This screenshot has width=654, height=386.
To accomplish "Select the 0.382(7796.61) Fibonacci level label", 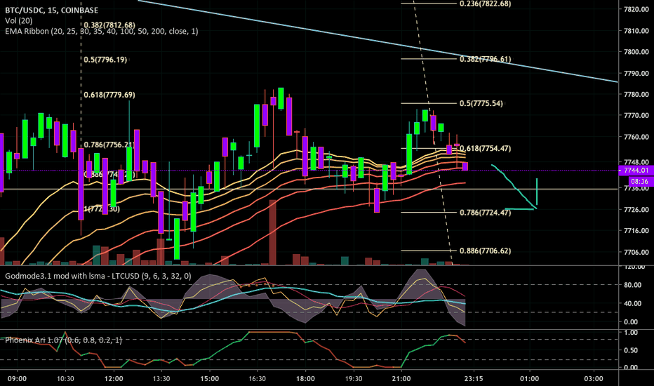I will pos(485,59).
